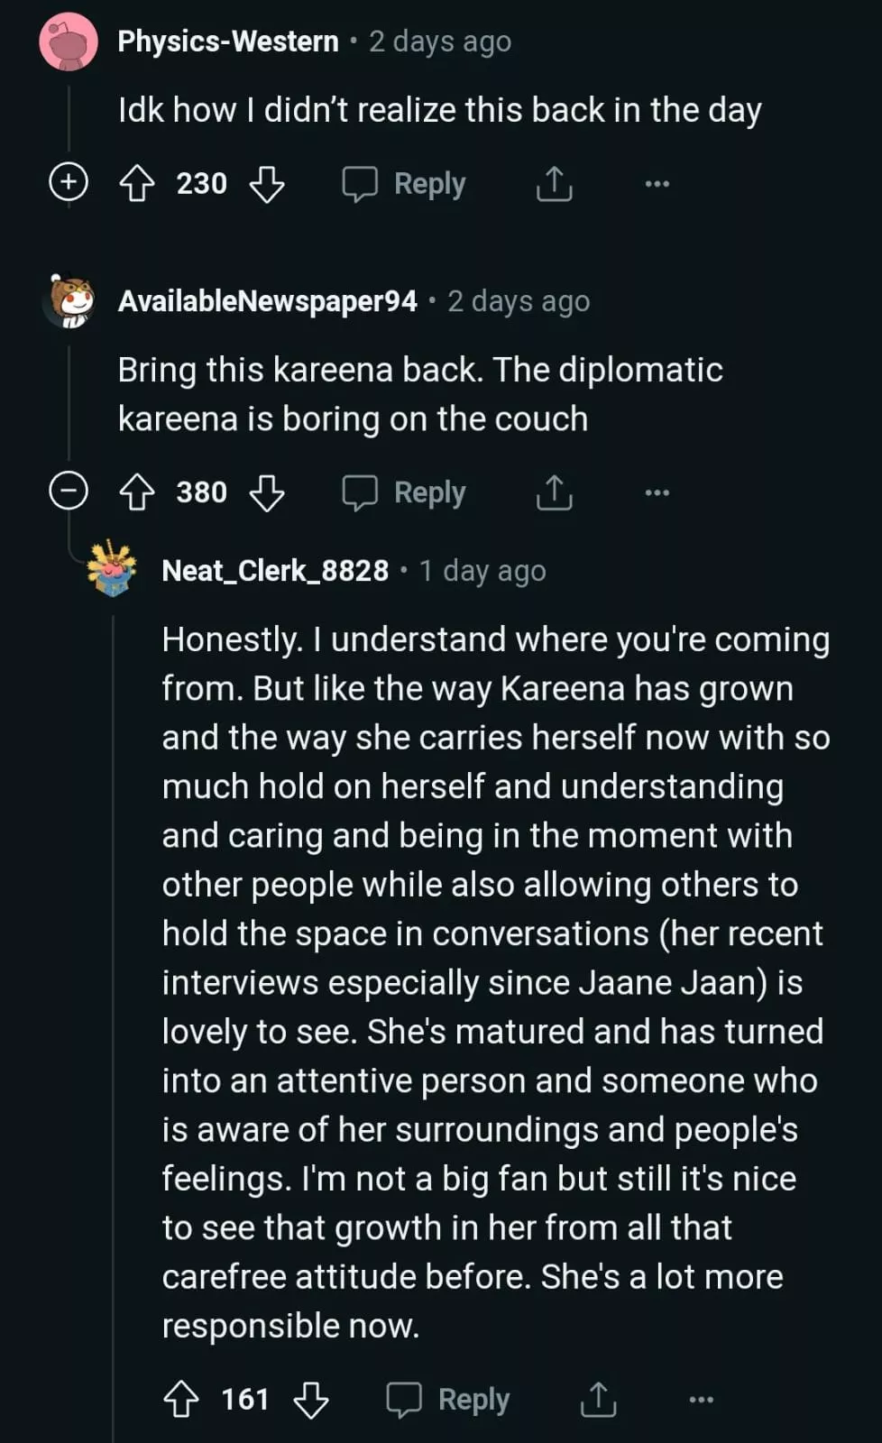Open more options on AvailableNewspaper94's comment

[x=657, y=492]
